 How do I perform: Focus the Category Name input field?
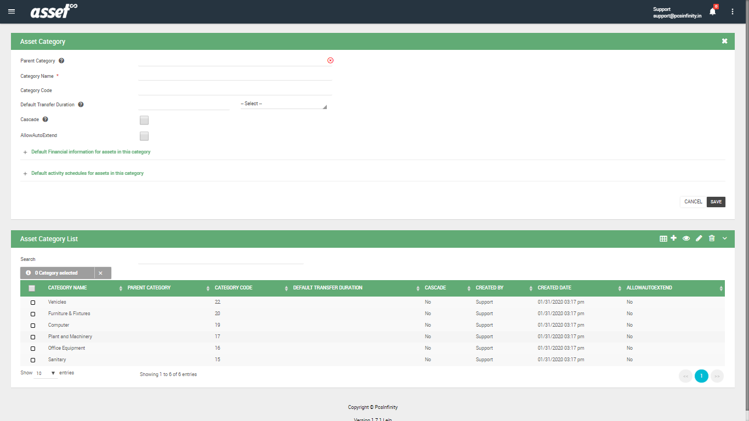235,76
